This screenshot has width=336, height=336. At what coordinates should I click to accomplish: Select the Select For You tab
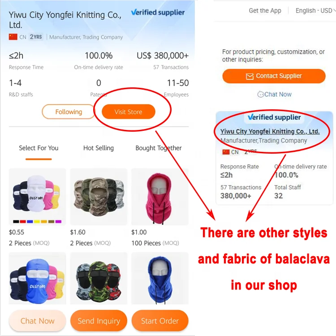[39, 148]
